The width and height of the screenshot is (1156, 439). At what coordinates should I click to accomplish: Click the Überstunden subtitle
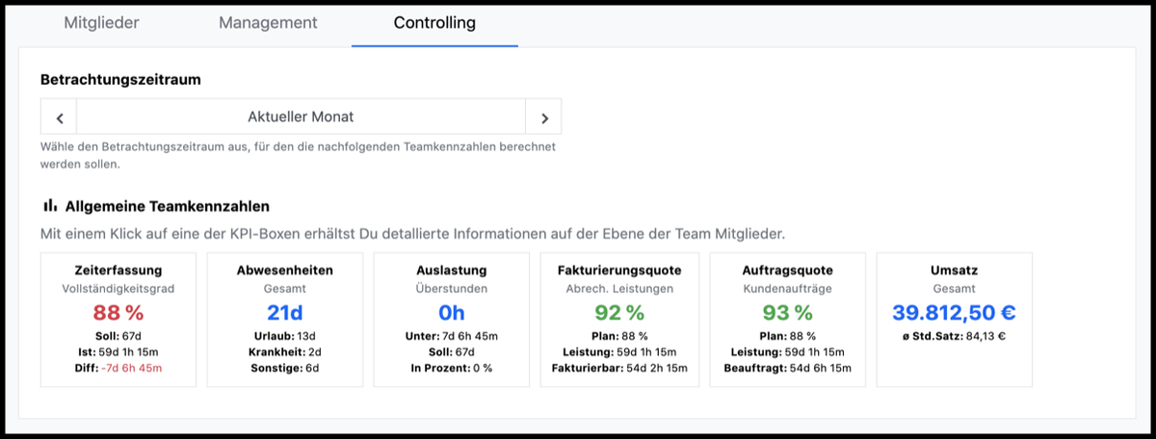[452, 288]
